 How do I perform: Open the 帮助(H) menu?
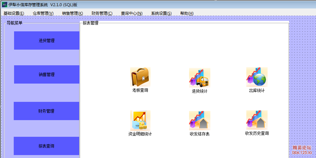click(x=187, y=13)
